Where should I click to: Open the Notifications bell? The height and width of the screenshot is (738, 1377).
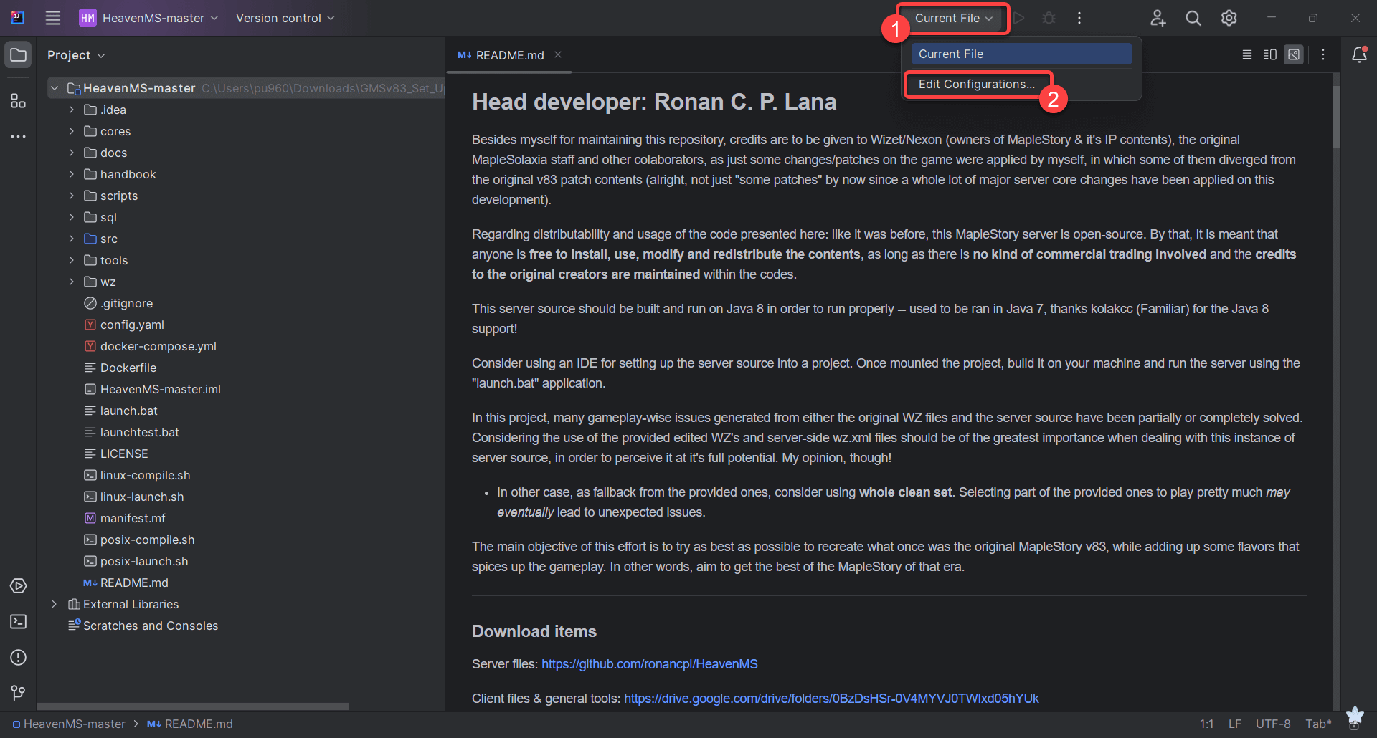[1359, 55]
